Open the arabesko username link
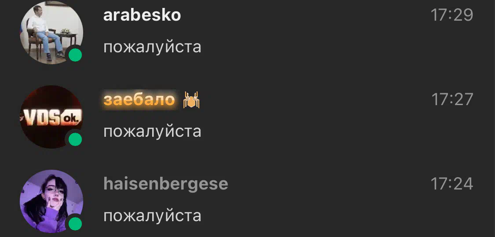This screenshot has height=237, width=495. [x=142, y=15]
